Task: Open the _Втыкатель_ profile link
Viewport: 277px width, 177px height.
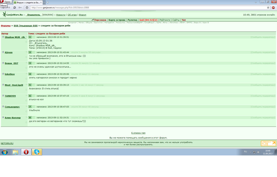Action: (x=34, y=15)
